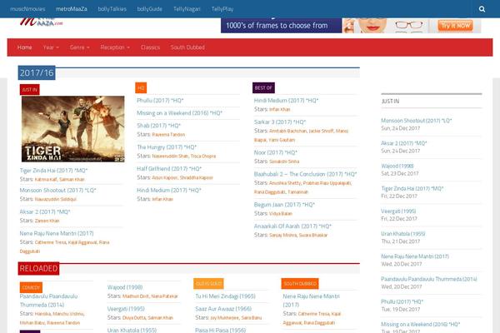The image size is (500, 333).
Task: Click the Try It Now ad button
Action: pos(455,26)
